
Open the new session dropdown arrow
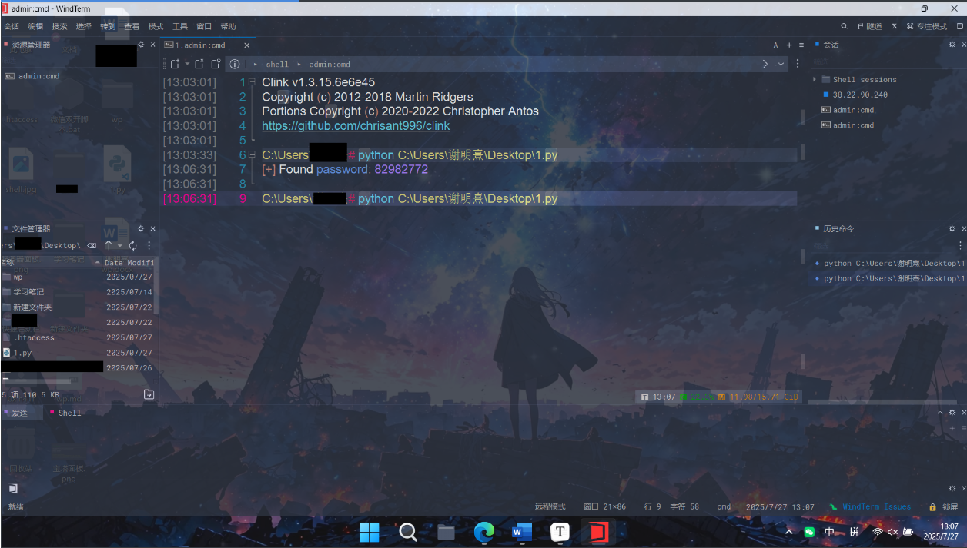[186, 65]
